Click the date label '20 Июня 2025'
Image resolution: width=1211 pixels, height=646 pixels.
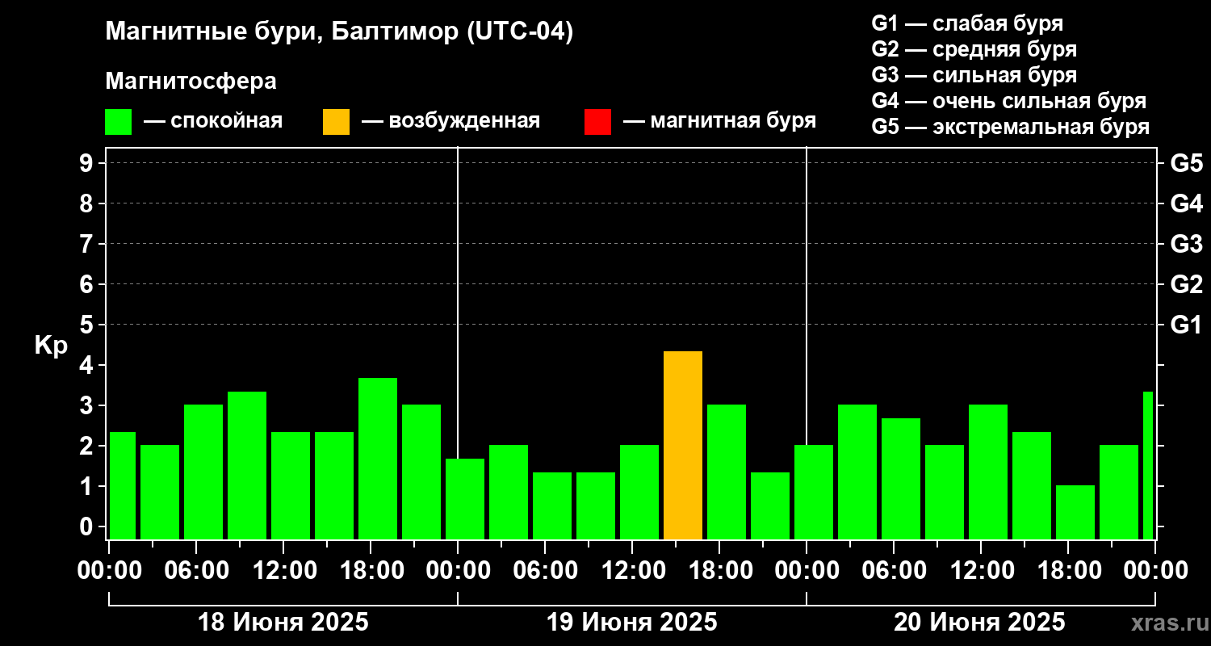979,623
